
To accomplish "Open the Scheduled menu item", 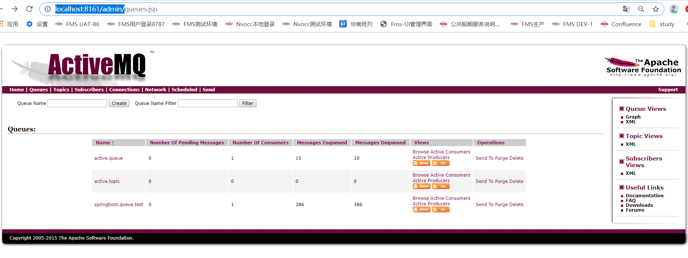I will pyautogui.click(x=184, y=89).
